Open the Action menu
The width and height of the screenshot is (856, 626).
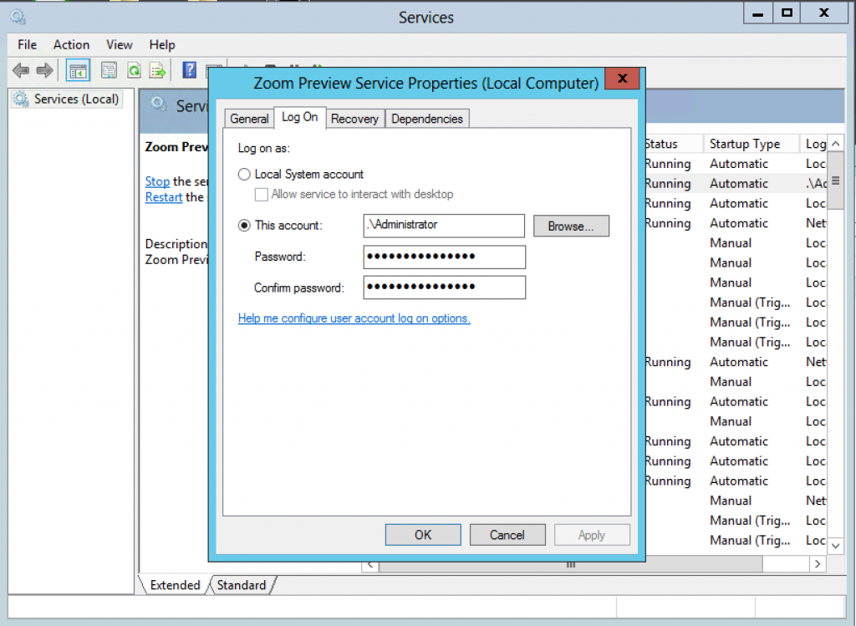pyautogui.click(x=72, y=45)
